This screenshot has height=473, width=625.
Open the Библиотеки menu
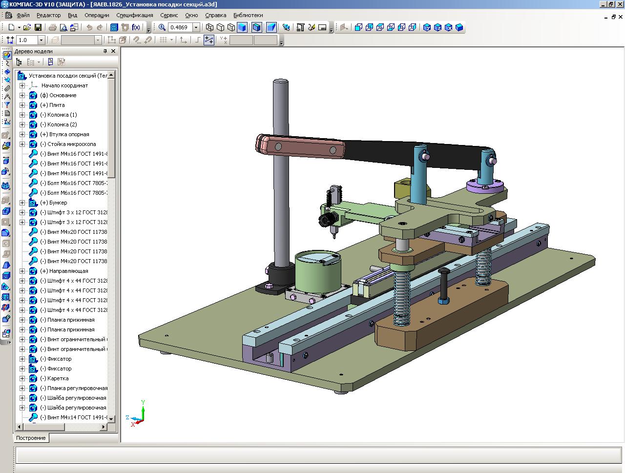[248, 15]
